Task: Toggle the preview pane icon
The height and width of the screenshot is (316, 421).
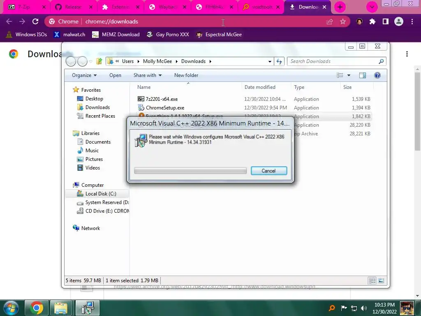Action: pyautogui.click(x=363, y=75)
